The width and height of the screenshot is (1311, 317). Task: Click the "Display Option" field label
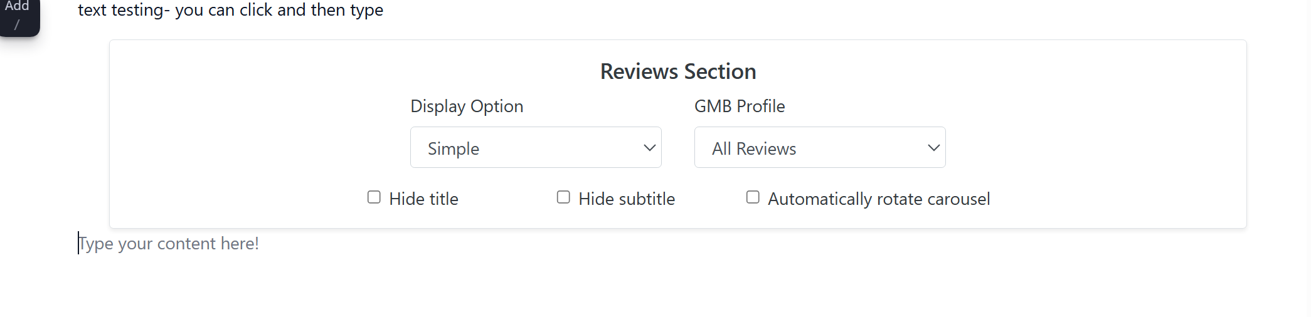pyautogui.click(x=466, y=107)
